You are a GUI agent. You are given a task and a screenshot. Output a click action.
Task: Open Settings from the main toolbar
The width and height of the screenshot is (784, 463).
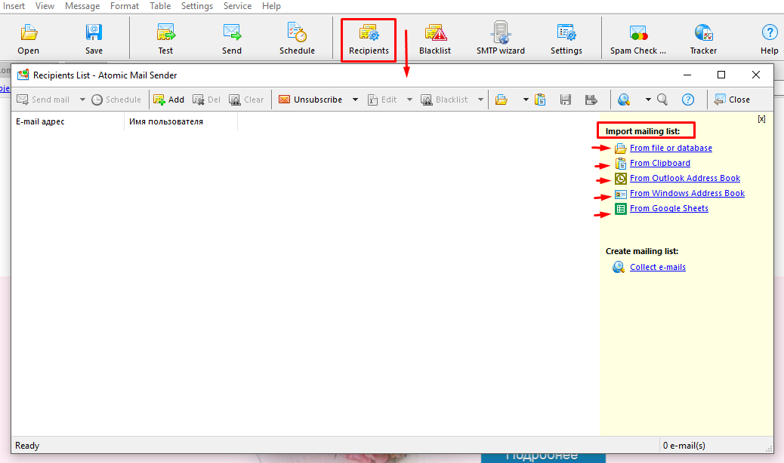pos(566,40)
